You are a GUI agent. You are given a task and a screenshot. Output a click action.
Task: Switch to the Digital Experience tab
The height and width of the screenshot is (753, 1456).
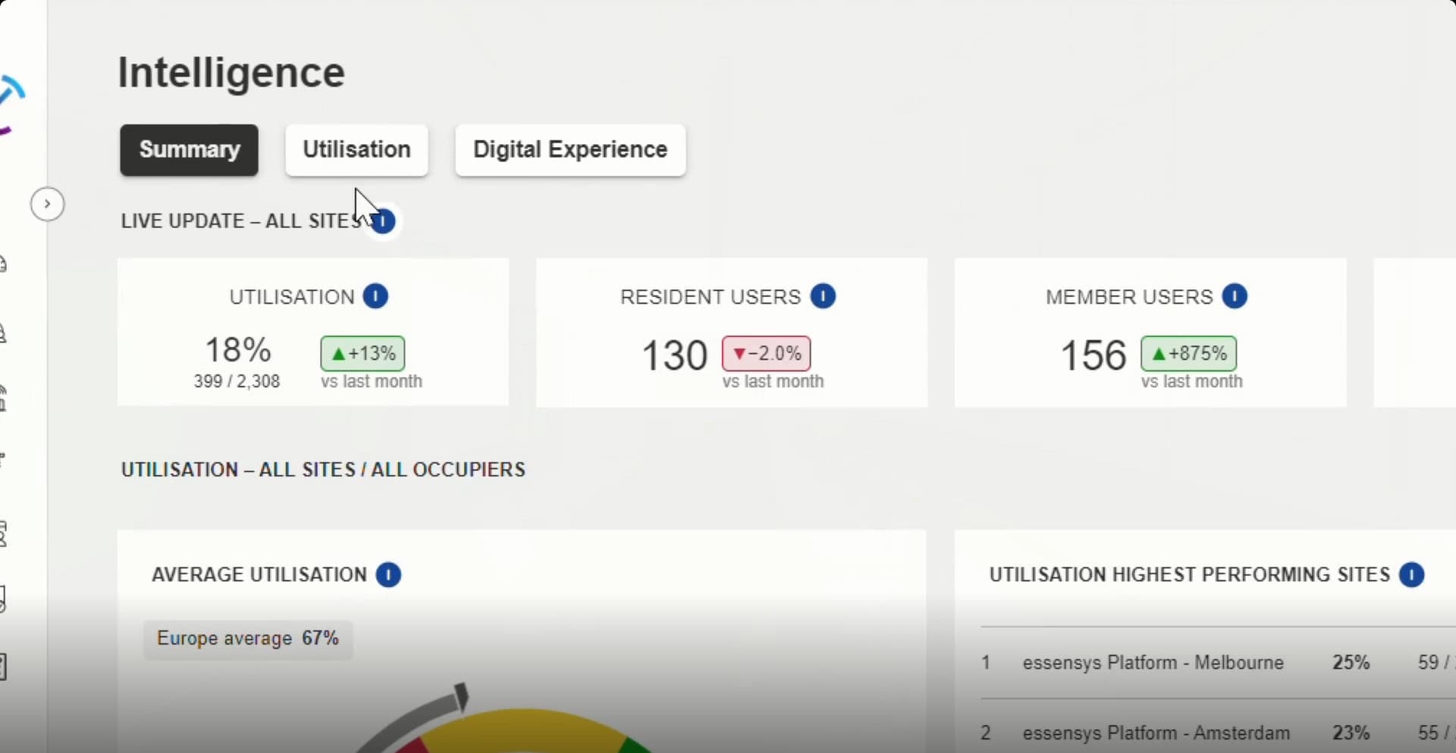pos(570,150)
